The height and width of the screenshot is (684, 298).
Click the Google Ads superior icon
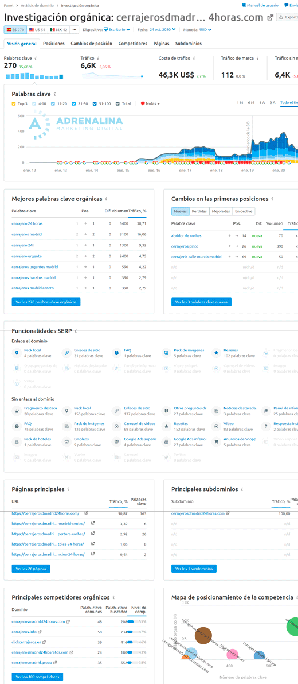(x=116, y=442)
